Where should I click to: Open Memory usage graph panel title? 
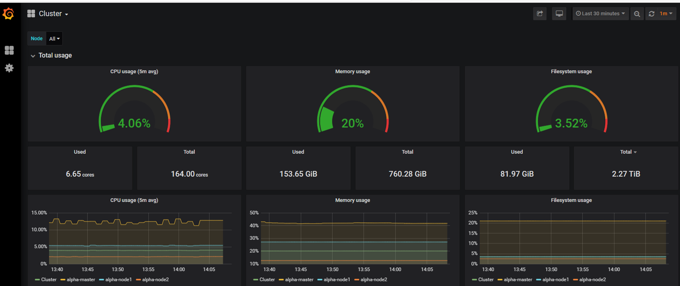[x=352, y=200]
